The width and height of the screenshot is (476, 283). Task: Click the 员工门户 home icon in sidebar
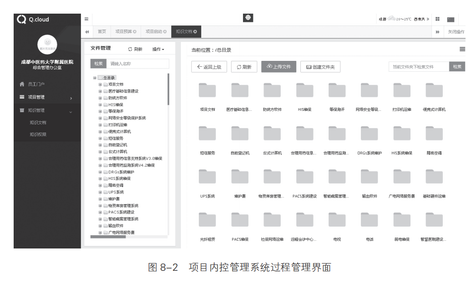(21, 84)
